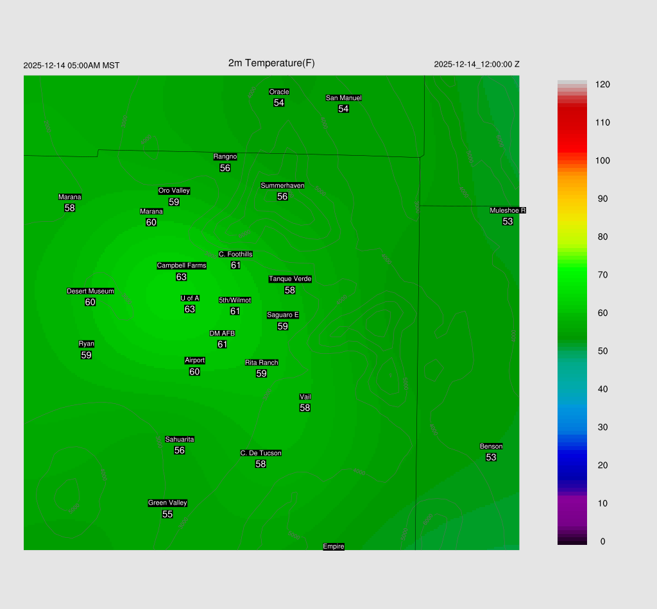Click the C. De Tucson station label
Image resolution: width=657 pixels, height=609 pixels.
(260, 453)
